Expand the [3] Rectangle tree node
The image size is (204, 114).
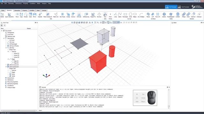tap(6, 44)
